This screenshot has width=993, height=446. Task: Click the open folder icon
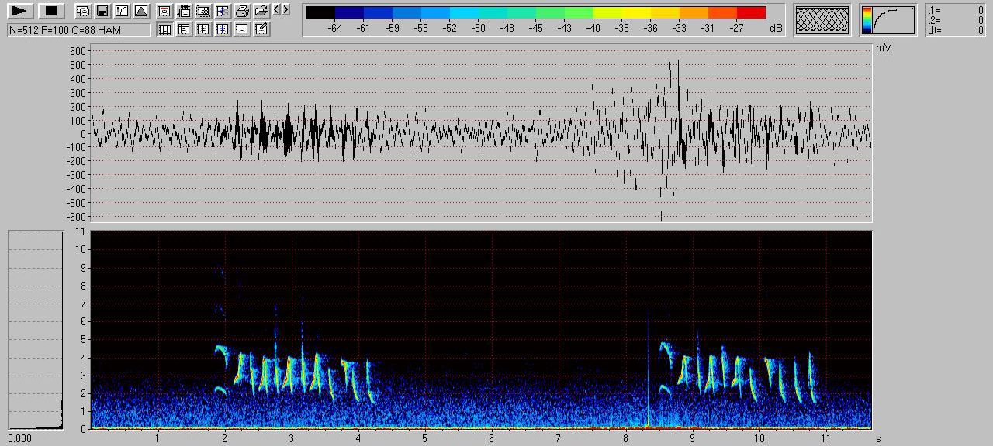[x=261, y=11]
